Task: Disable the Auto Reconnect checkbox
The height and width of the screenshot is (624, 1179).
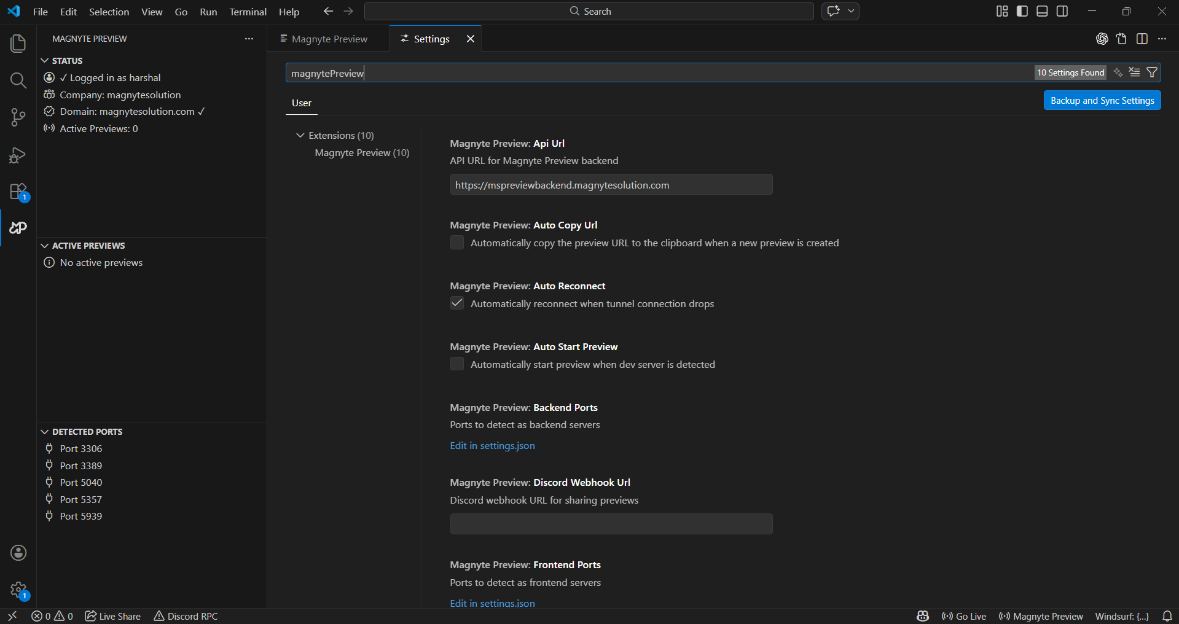Action: [x=456, y=303]
